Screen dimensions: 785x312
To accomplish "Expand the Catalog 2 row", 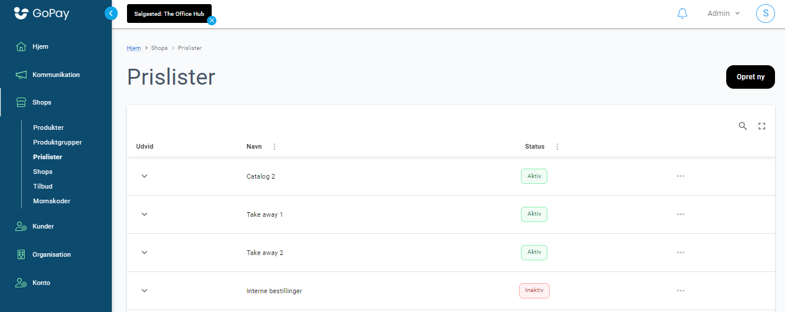I will [x=145, y=176].
